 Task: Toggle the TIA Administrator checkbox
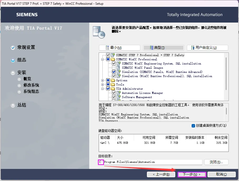108,88
